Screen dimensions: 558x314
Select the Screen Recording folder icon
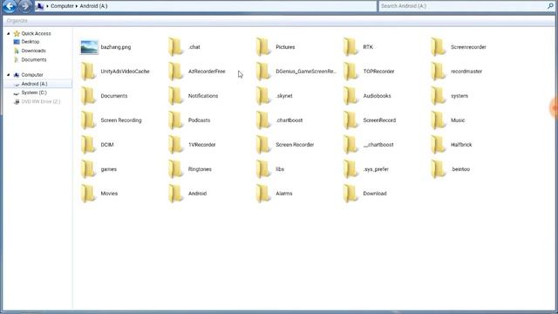click(x=88, y=120)
